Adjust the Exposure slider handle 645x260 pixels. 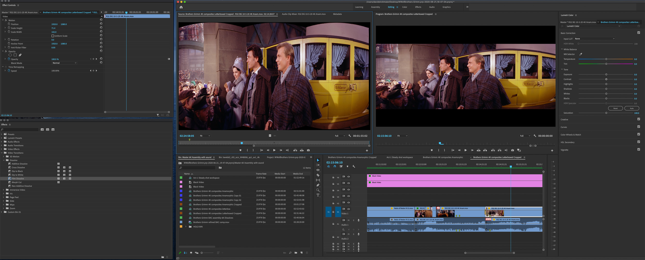pos(606,74)
